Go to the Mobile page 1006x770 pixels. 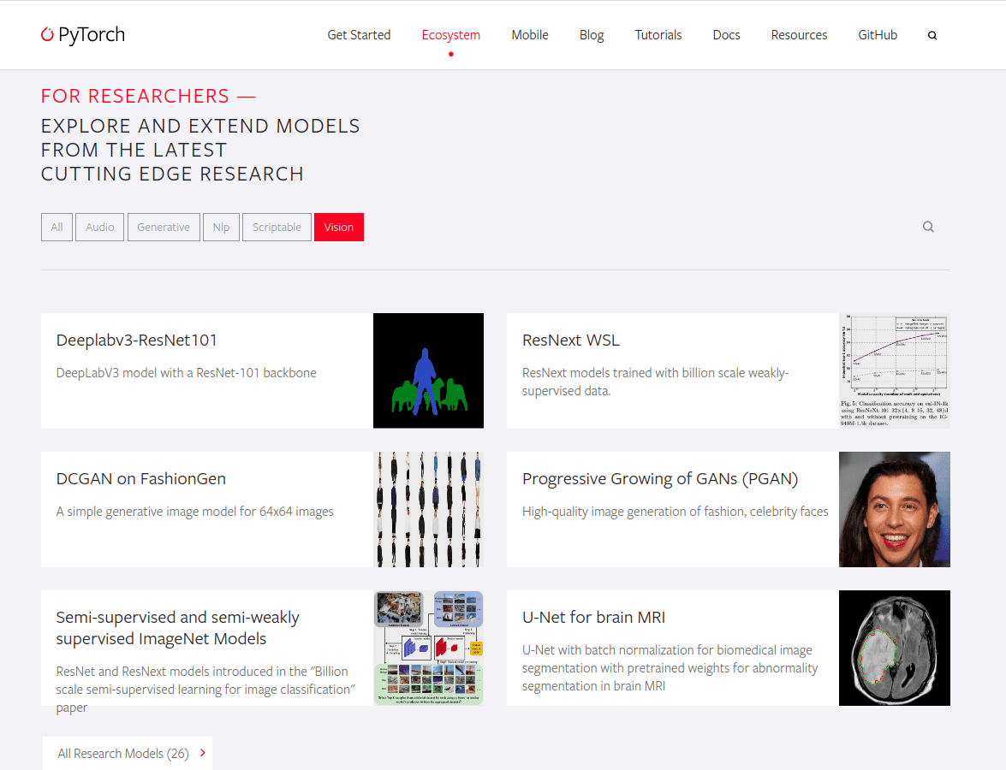(529, 34)
